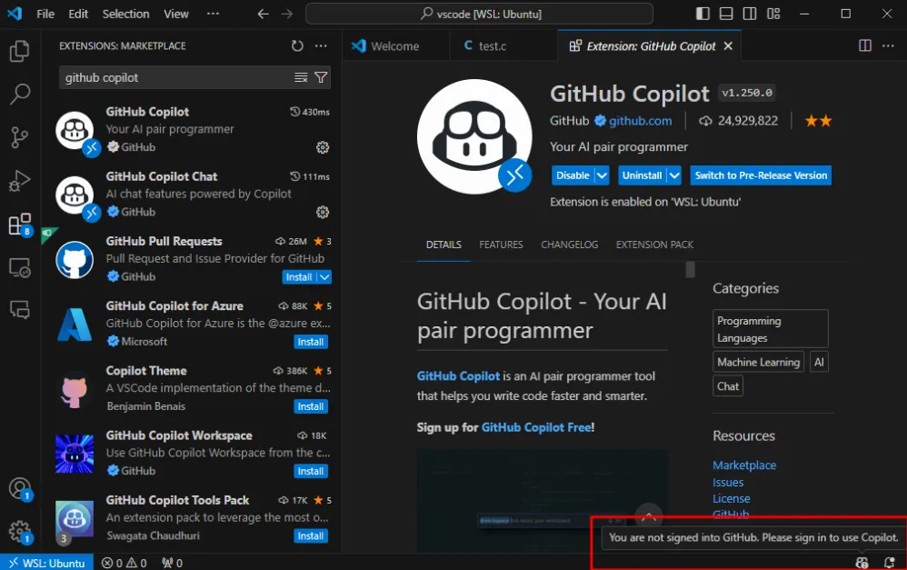Image resolution: width=907 pixels, height=570 pixels.
Task: Open GitHub Copilot Free sign-up link
Action: pos(536,427)
